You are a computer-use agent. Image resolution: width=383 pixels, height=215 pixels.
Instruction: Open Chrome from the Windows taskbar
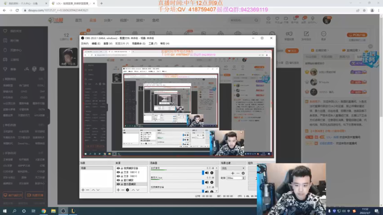tap(44, 211)
